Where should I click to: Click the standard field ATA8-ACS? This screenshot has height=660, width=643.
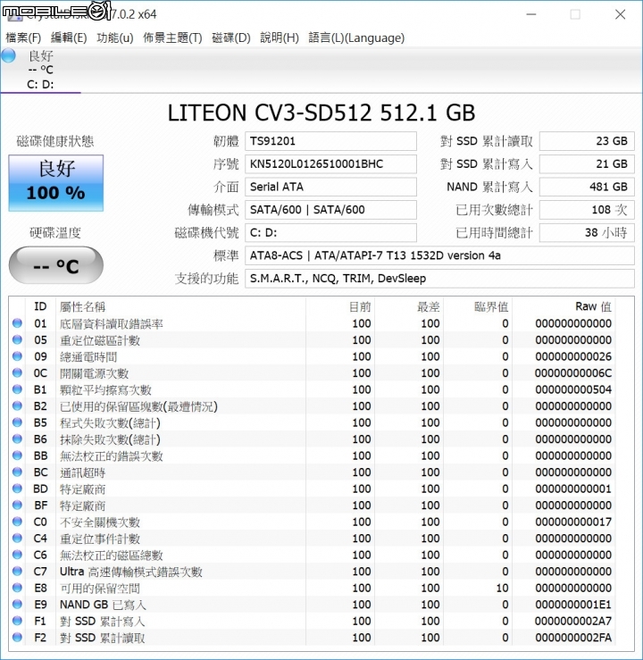click(x=439, y=255)
